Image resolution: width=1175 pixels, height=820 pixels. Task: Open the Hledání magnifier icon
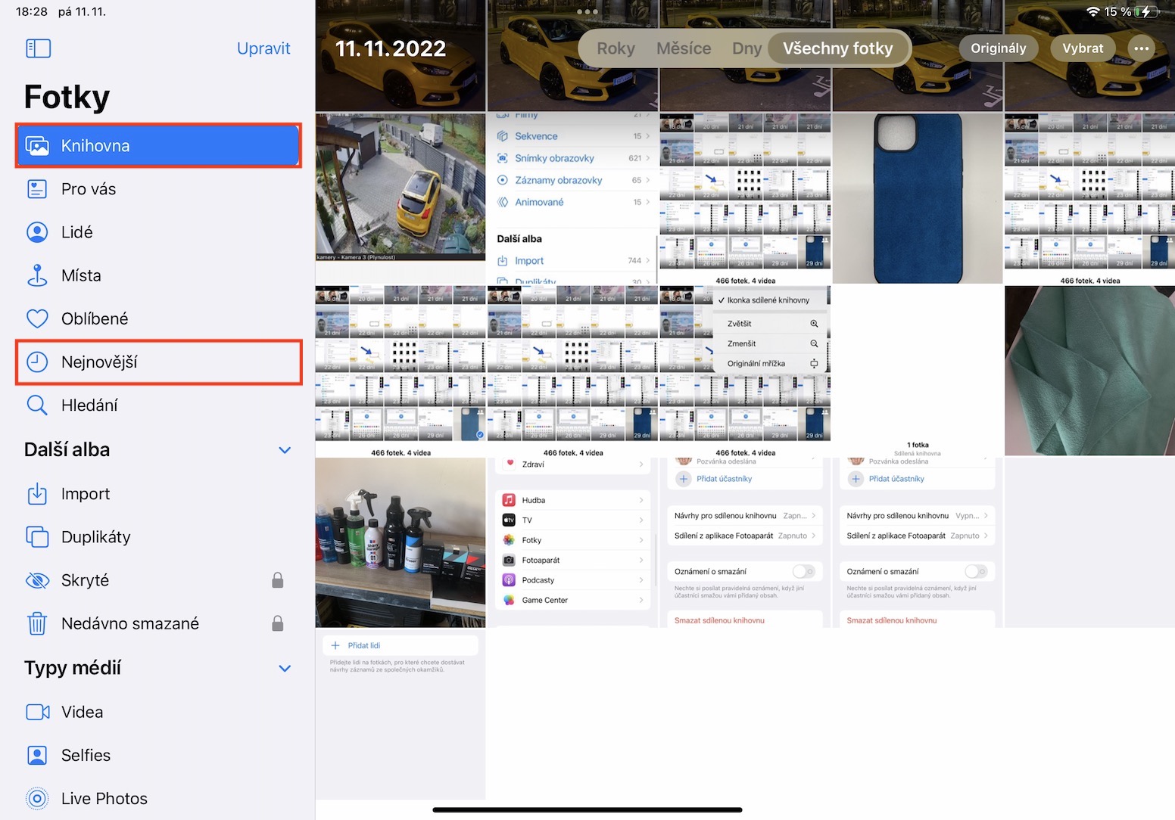click(37, 405)
